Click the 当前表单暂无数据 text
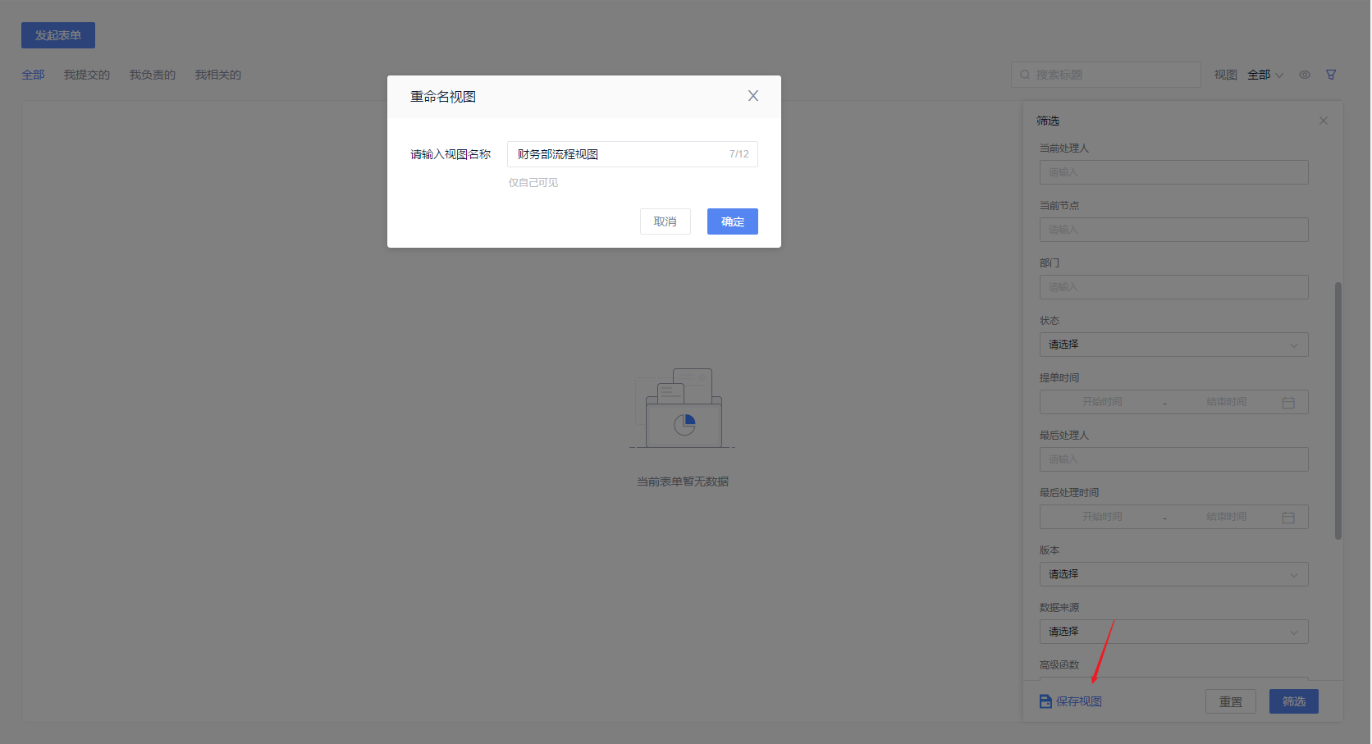 pyautogui.click(x=683, y=482)
